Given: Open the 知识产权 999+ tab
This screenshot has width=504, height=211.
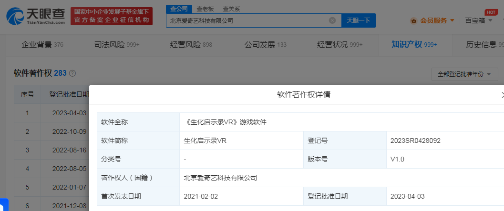Looking at the screenshot, I should (x=414, y=45).
